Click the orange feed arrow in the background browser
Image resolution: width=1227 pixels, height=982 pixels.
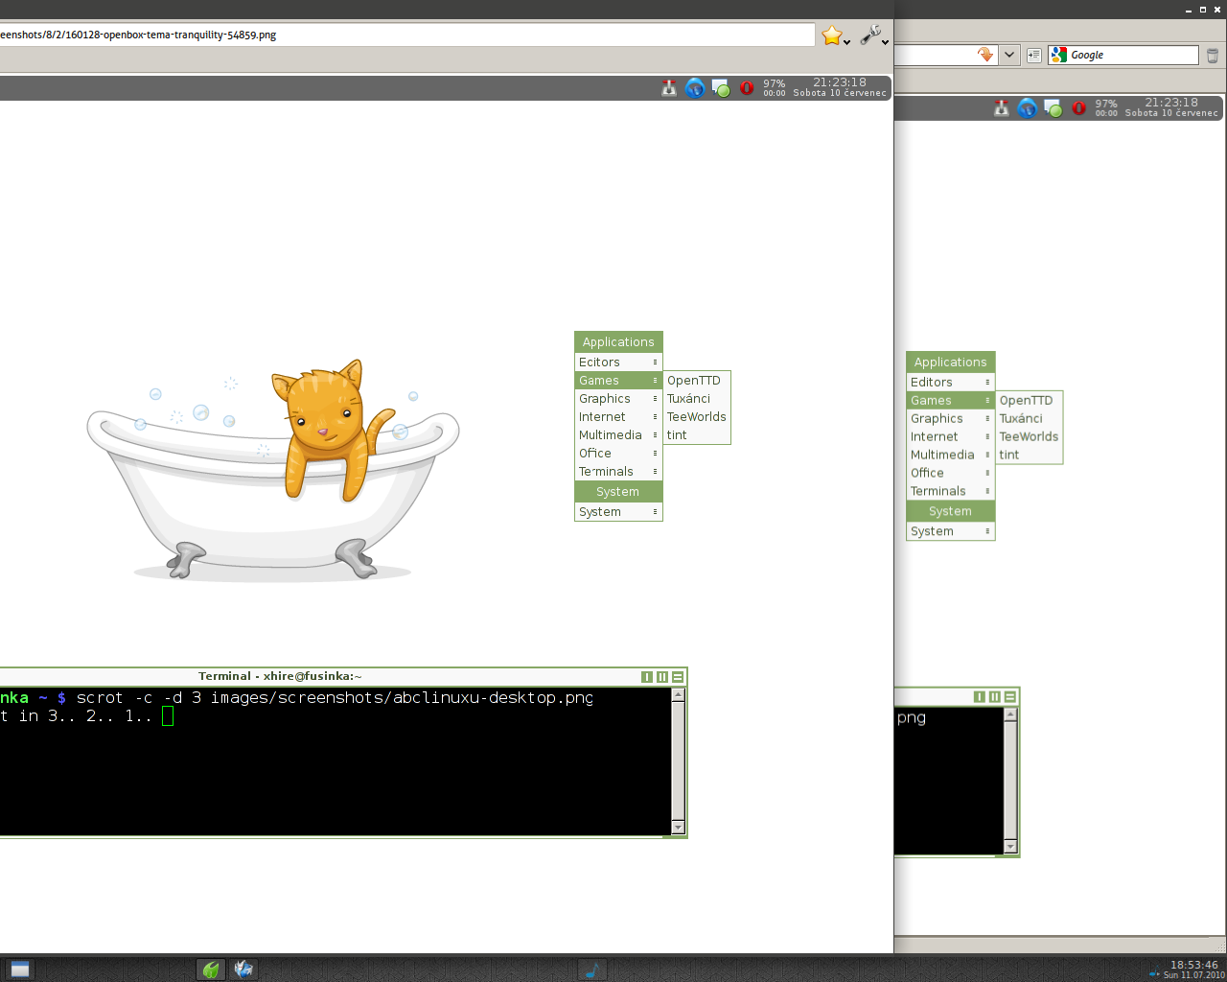(985, 55)
